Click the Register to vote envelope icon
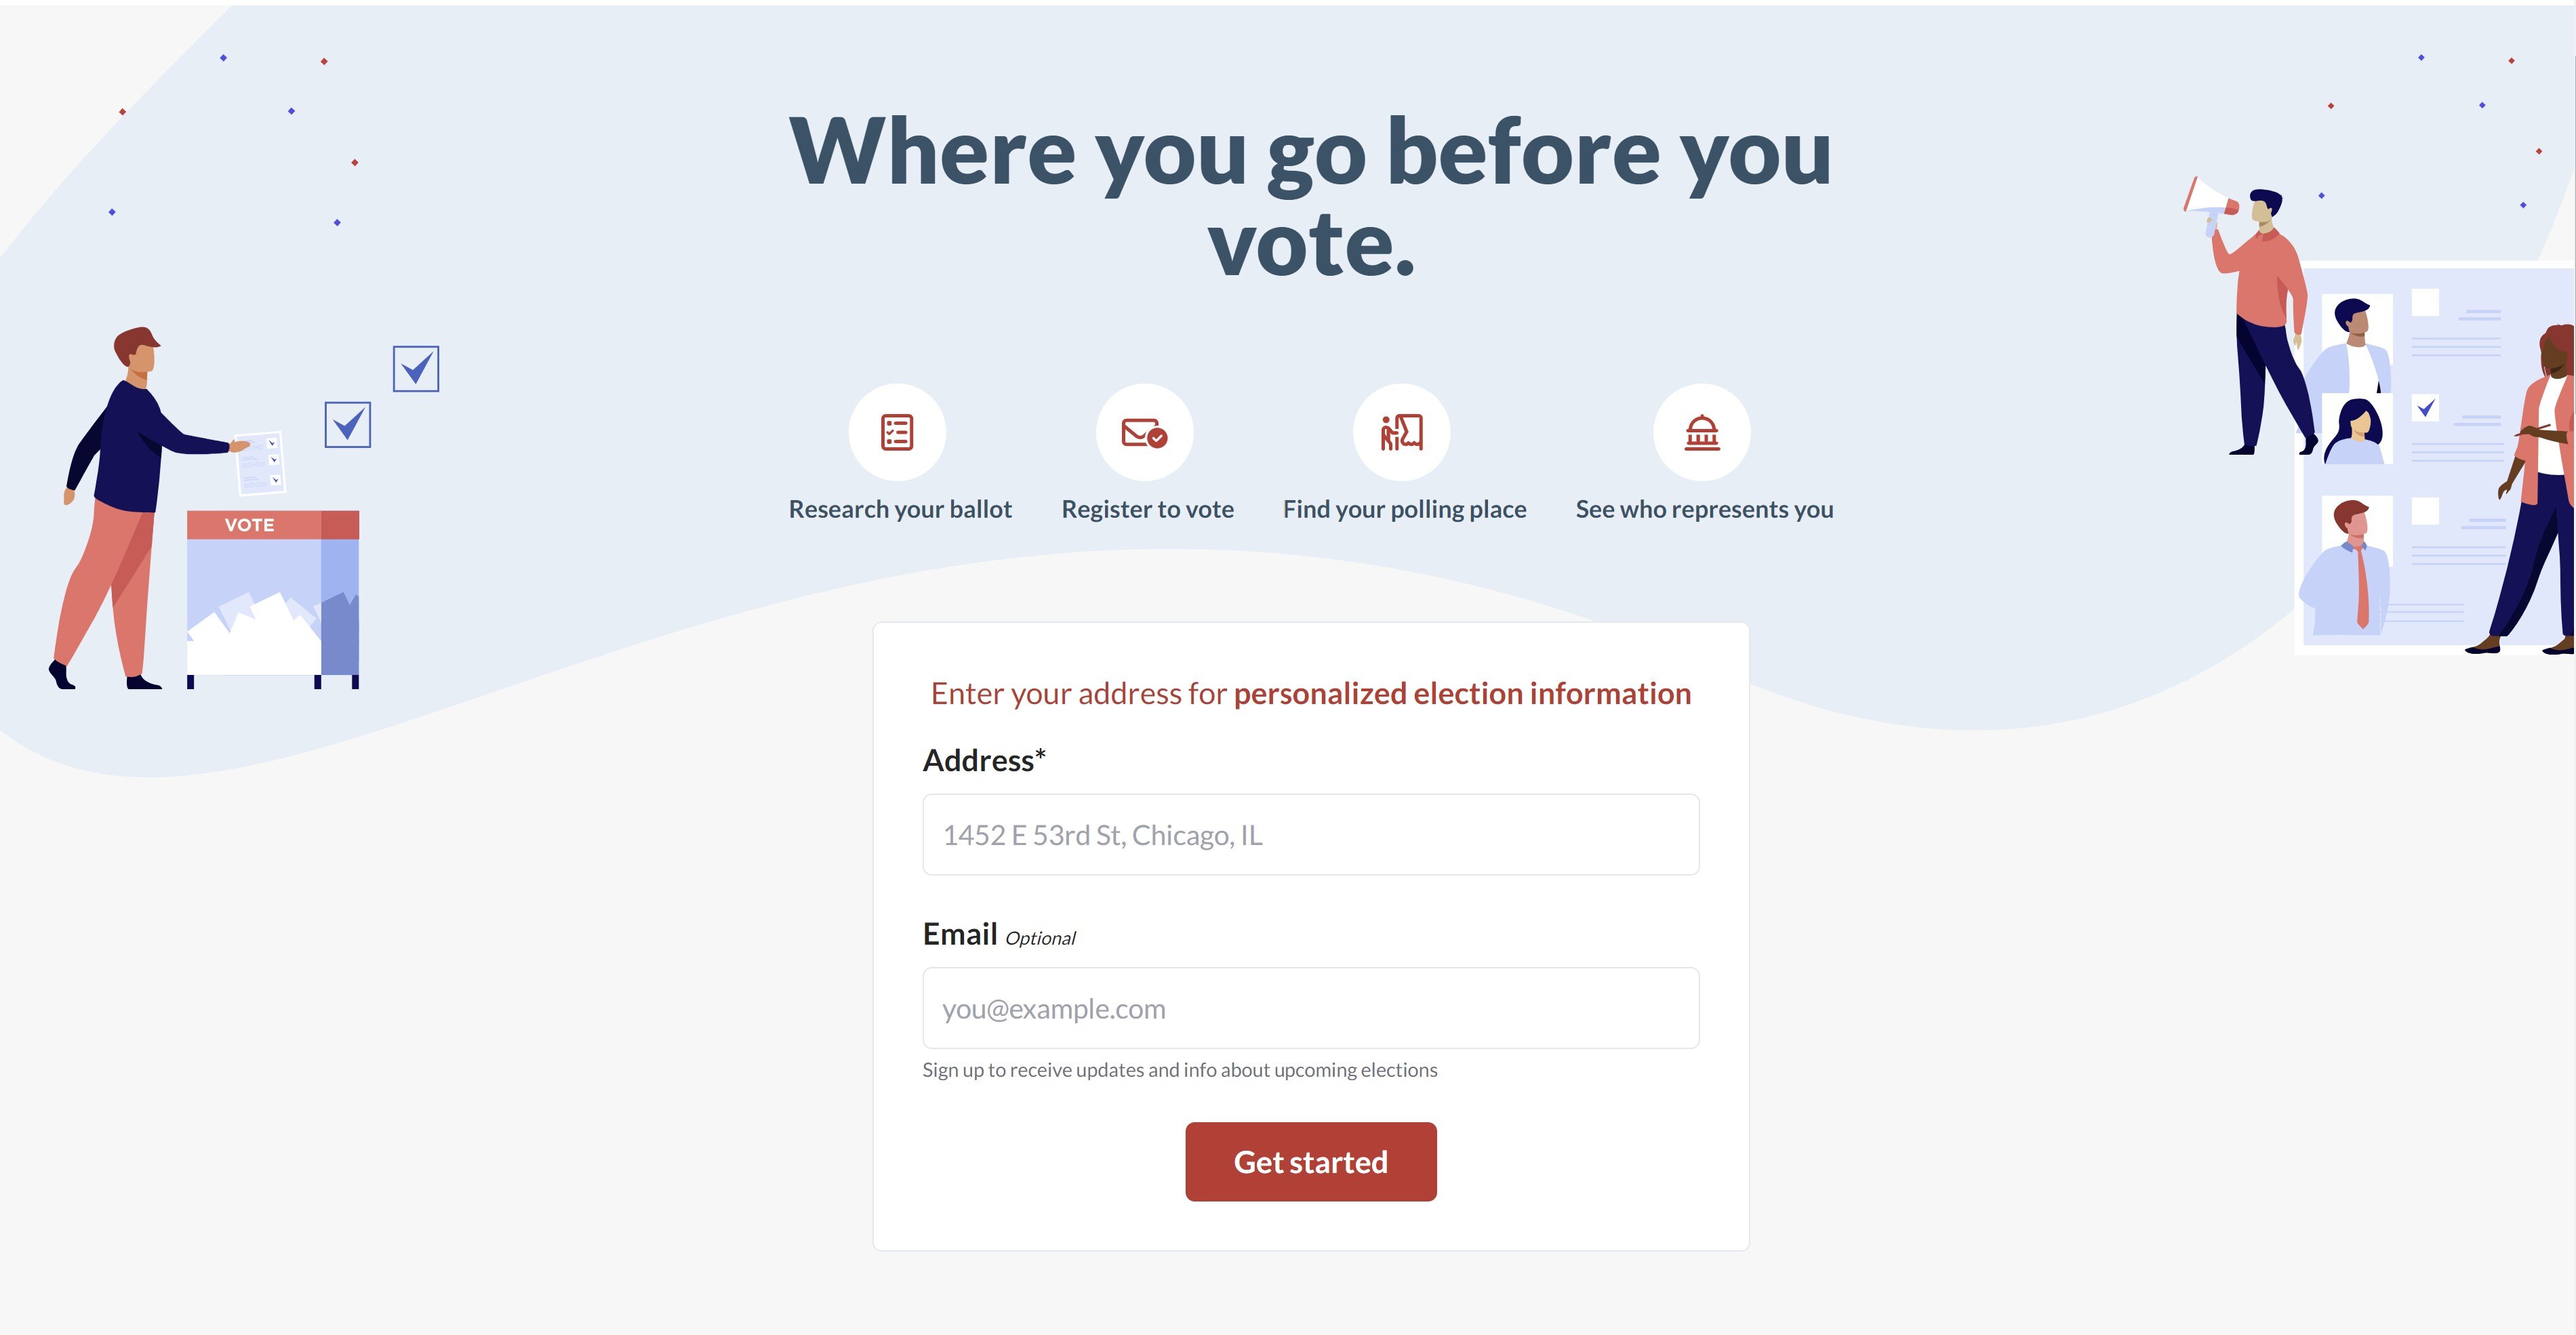Viewport: 2576px width, 1335px height. point(1145,431)
